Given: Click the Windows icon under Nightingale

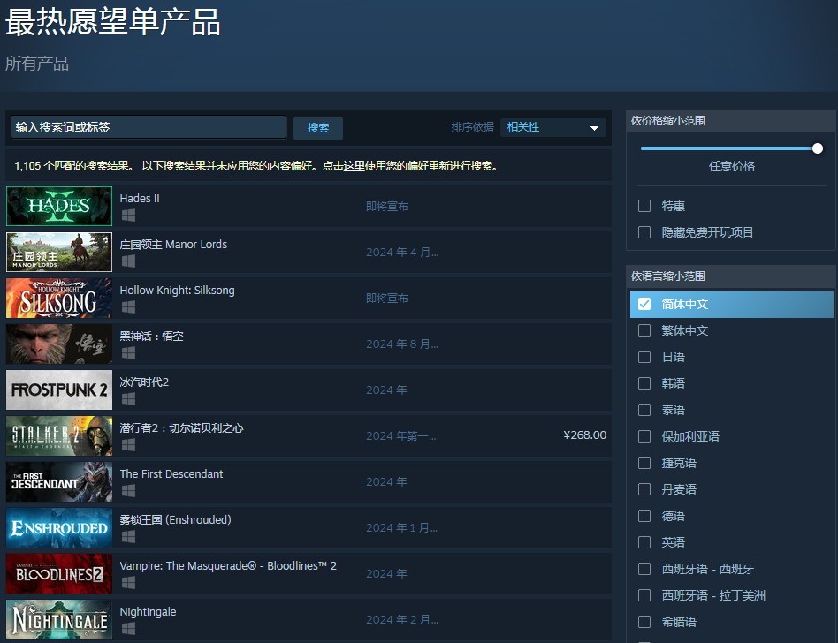Looking at the screenshot, I should 128,629.
